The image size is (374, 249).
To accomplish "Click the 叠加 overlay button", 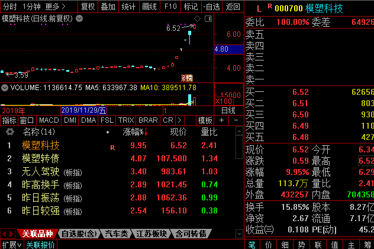I will (108, 7).
